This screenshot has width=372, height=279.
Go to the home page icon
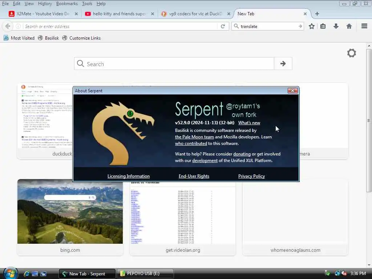click(349, 26)
